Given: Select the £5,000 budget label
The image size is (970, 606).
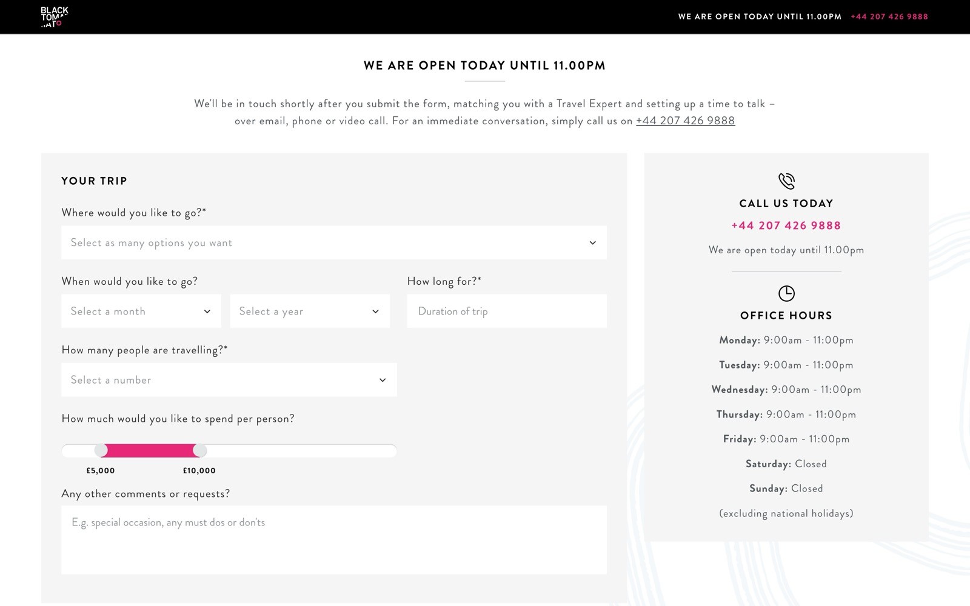Looking at the screenshot, I should (x=99, y=470).
